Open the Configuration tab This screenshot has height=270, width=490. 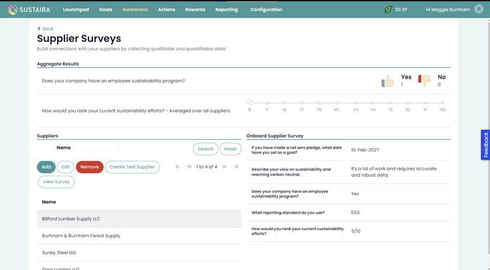(266, 10)
